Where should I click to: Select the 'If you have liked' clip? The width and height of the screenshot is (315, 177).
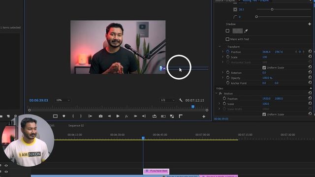coord(157,171)
